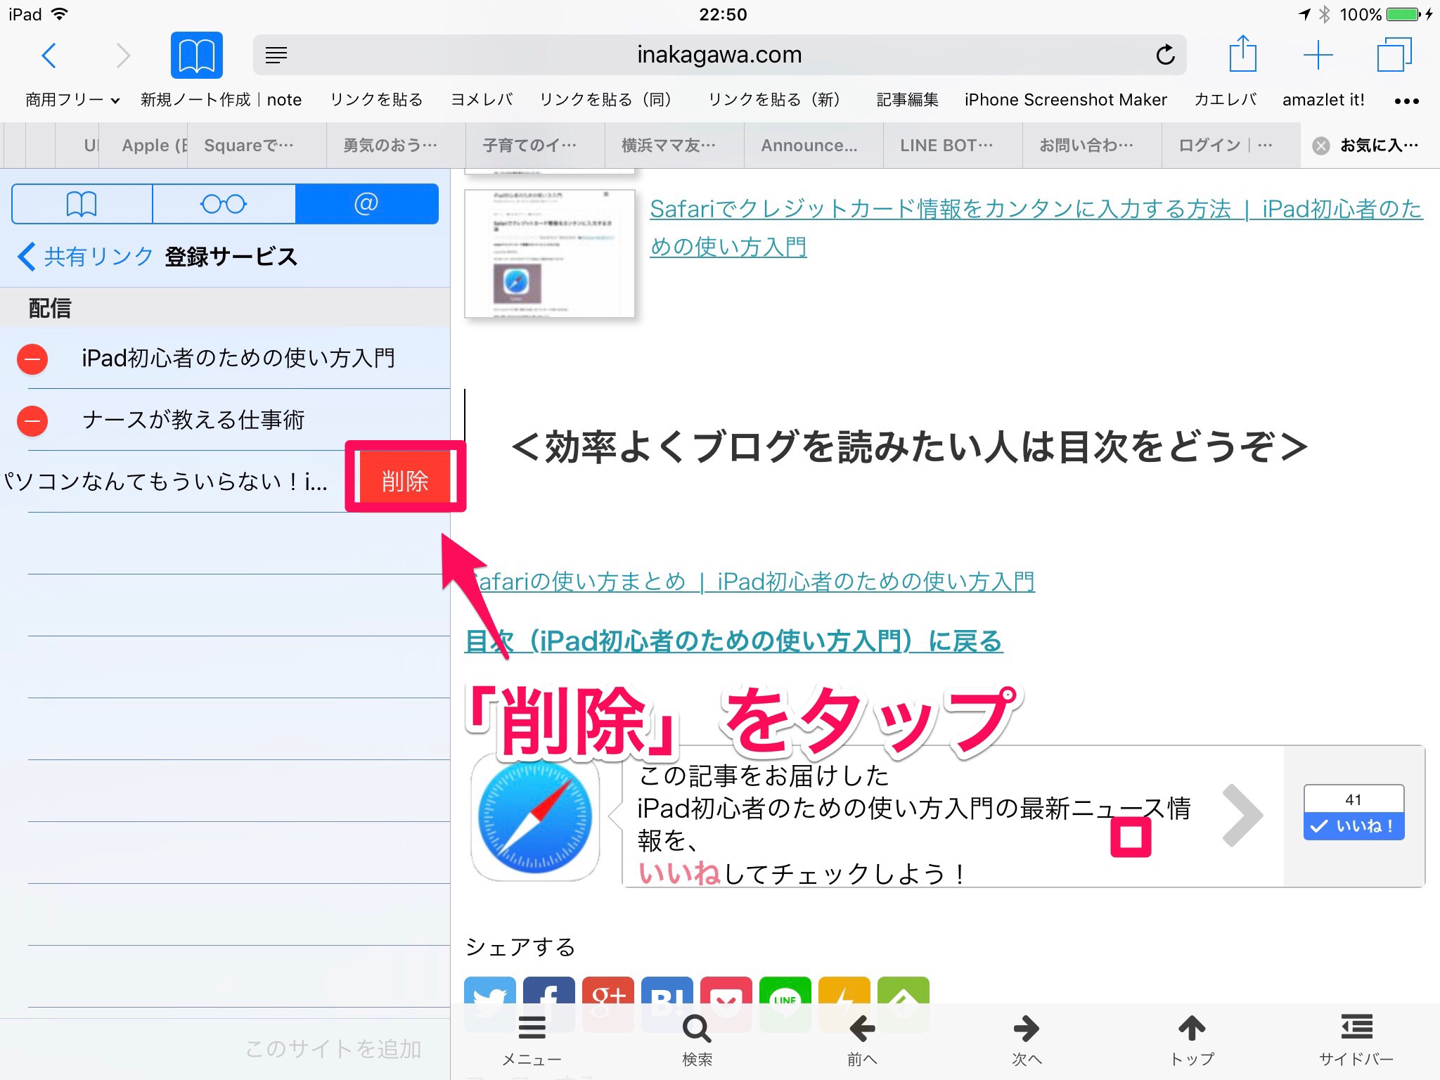Open Safariでクレジットカード情報 article link
Screen dimensions: 1440x1080
(1036, 227)
